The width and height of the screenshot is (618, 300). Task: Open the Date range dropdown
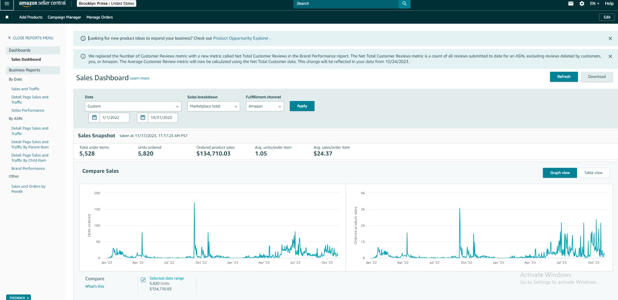coord(133,106)
